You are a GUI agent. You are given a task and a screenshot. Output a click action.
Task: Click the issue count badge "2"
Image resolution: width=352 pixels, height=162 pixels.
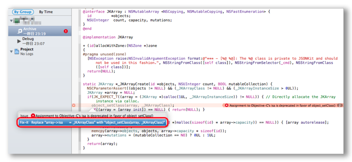point(340,105)
